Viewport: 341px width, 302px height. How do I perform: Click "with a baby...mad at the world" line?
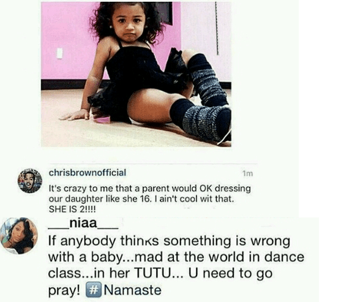(176, 257)
